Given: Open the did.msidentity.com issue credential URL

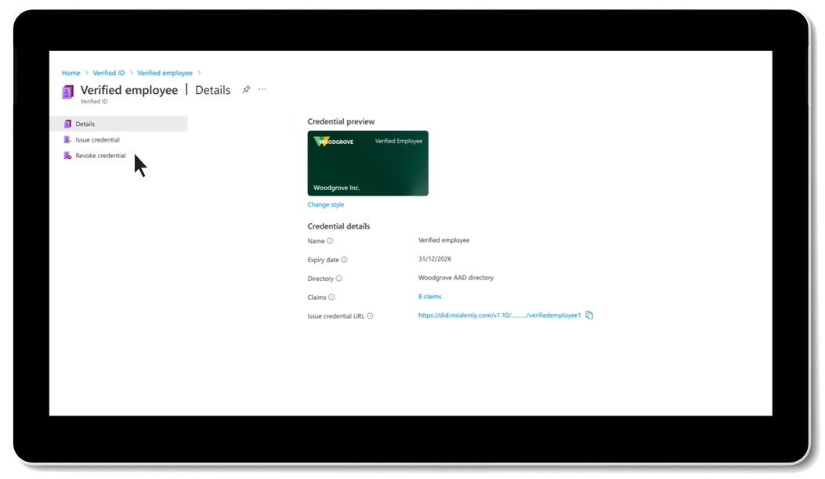Looking at the screenshot, I should 499,315.
